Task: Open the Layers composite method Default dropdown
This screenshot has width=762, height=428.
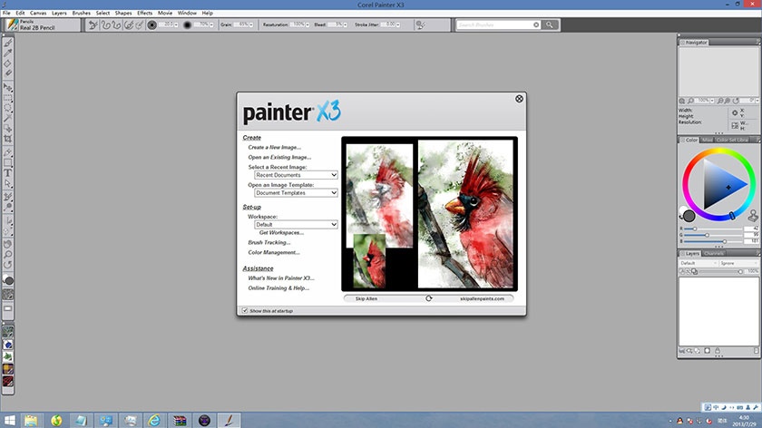Action: pyautogui.click(x=698, y=263)
